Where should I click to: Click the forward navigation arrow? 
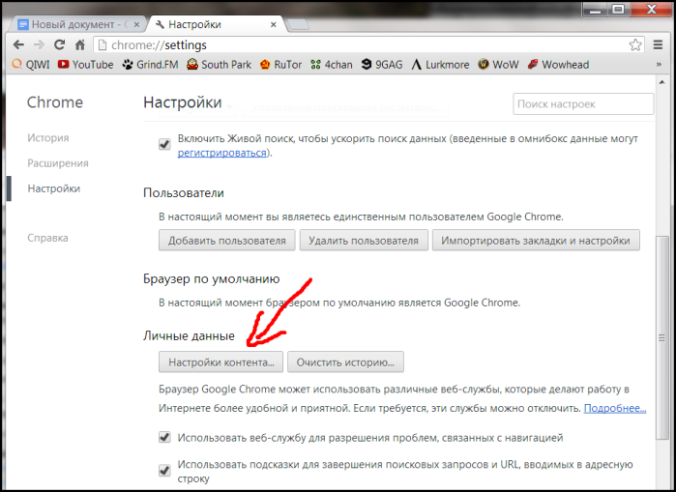[x=39, y=44]
